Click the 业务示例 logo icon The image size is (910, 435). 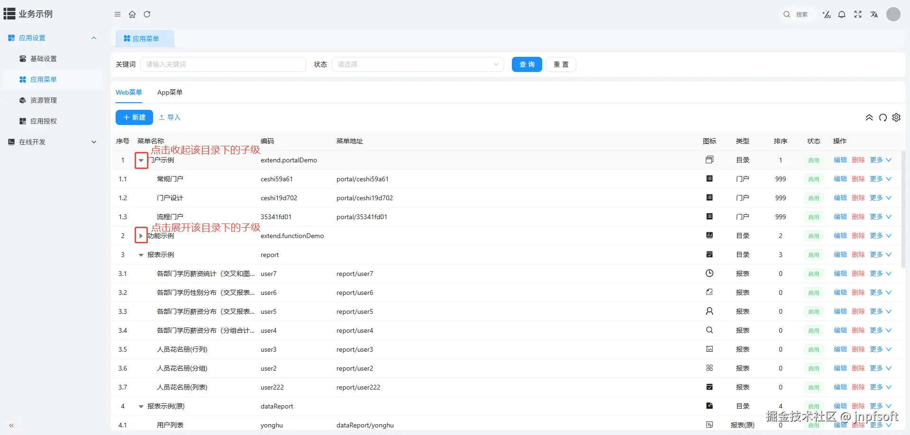pyautogui.click(x=9, y=14)
